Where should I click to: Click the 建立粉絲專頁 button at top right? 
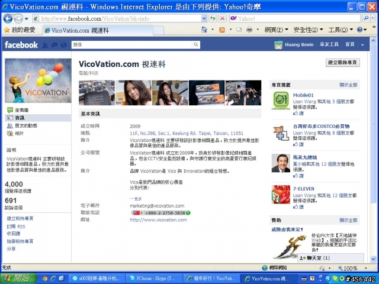click(x=342, y=63)
